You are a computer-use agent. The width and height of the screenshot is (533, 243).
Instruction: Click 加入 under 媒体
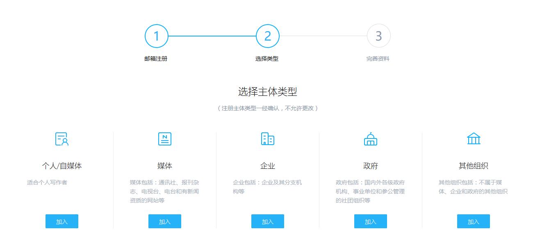(x=164, y=221)
